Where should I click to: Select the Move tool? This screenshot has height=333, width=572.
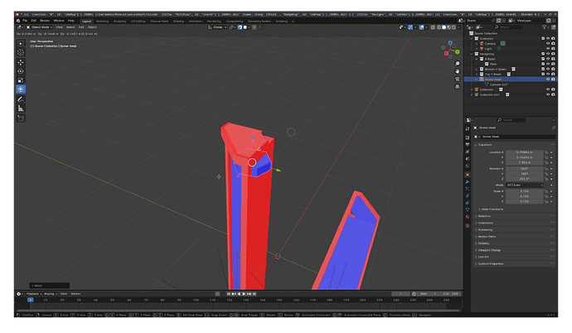pyautogui.click(x=21, y=62)
